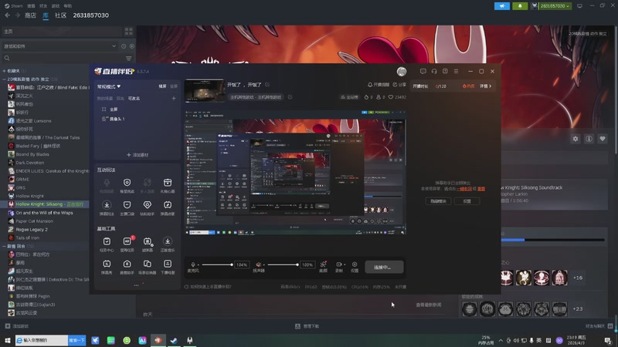This screenshot has width=618, height=347.
Task: Open Steam announcements megaphone button
Action: click(501, 6)
